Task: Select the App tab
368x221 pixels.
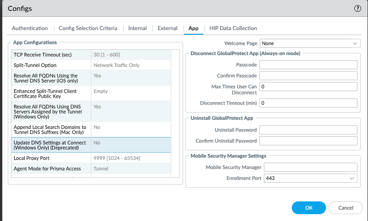Action: pyautogui.click(x=194, y=28)
